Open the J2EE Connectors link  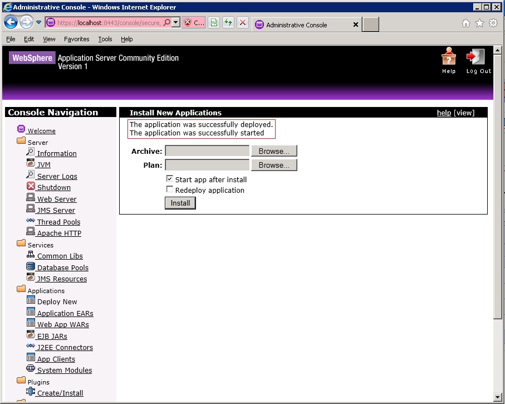point(65,348)
